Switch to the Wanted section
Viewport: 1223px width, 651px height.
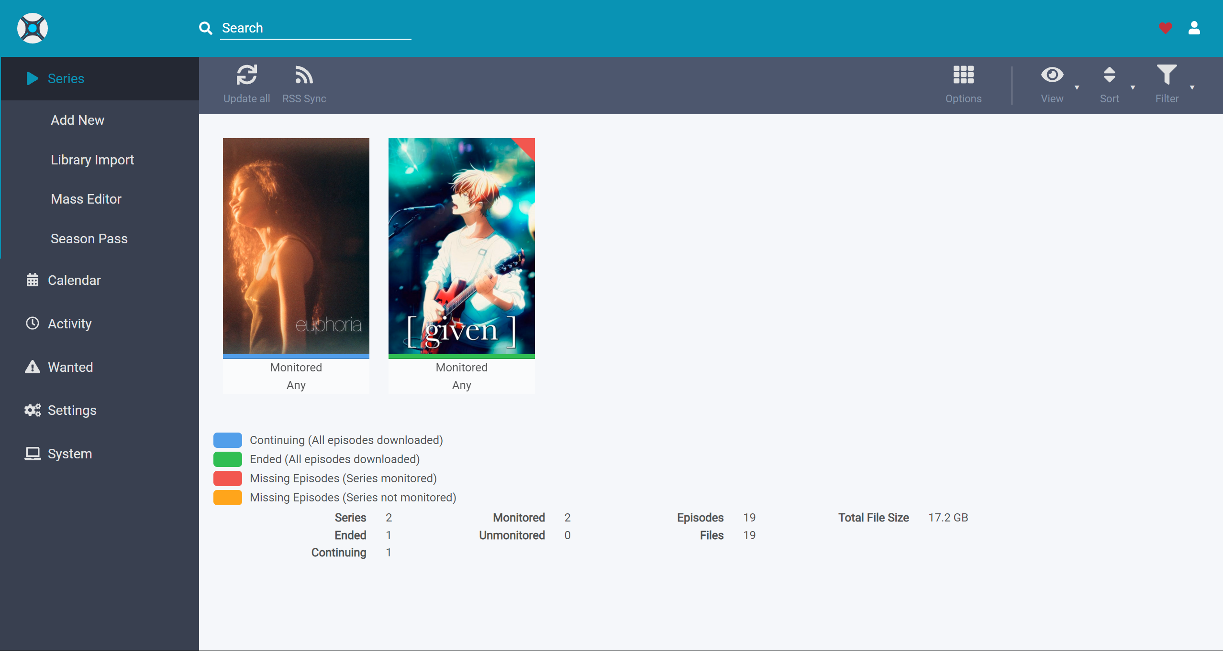click(70, 367)
